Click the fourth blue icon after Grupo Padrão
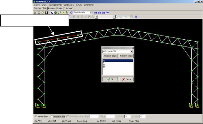Image resolution: width=203 pixels, height=124 pixels. point(107,13)
